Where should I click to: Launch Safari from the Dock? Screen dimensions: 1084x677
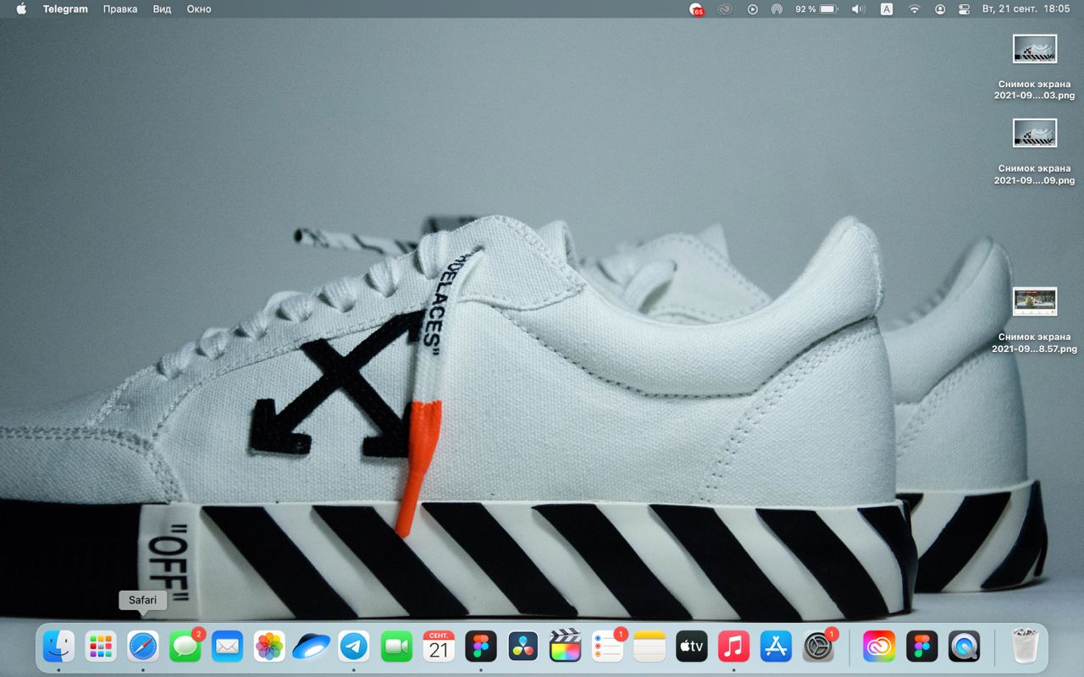(143, 647)
